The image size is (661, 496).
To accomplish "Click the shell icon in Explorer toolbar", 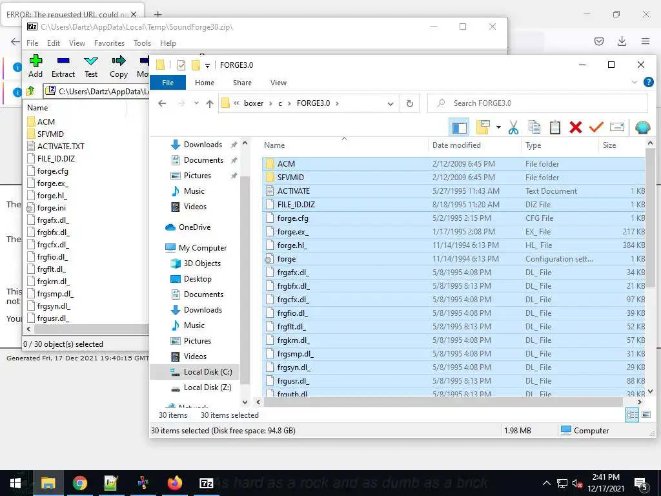I will pos(642,127).
